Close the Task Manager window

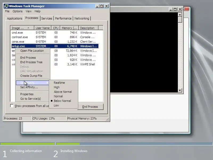(106, 6)
